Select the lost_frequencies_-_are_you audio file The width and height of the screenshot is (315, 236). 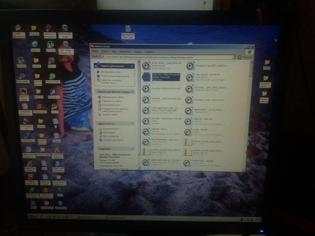point(161,142)
